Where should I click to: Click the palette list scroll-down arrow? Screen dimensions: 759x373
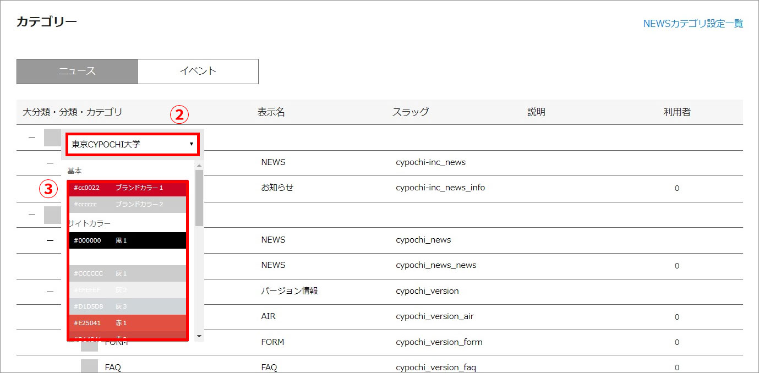tap(199, 336)
